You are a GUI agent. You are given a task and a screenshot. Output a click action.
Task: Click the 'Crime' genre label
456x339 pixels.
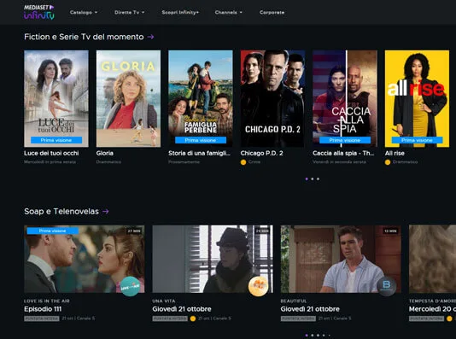click(x=254, y=162)
